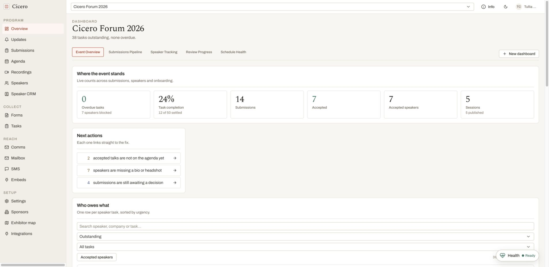Click the Mailbox envelope icon
549x267 pixels.
(x=7, y=158)
